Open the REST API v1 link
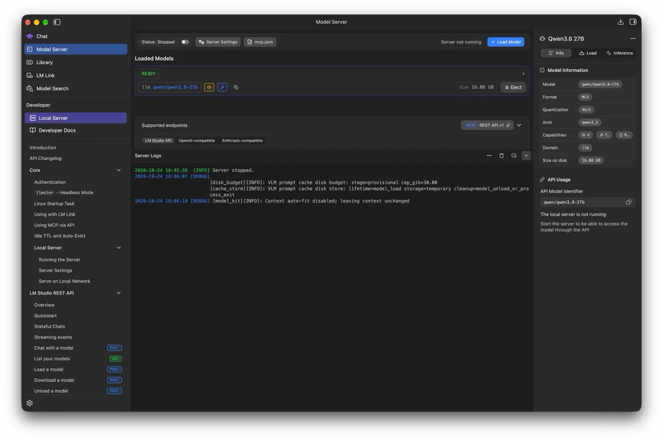 click(487, 125)
